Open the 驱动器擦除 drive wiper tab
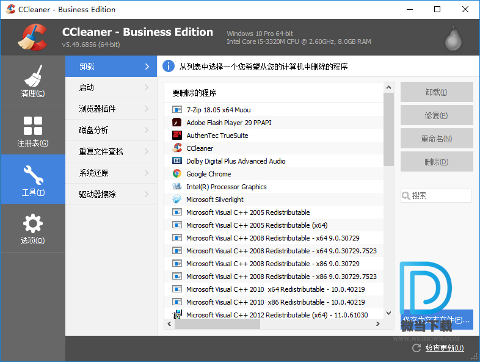Screen dimensions: 480x362 (x=111, y=194)
